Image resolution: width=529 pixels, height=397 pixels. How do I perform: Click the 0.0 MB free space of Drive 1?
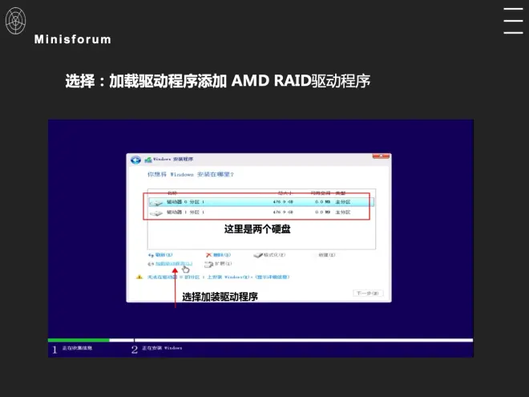coord(322,213)
